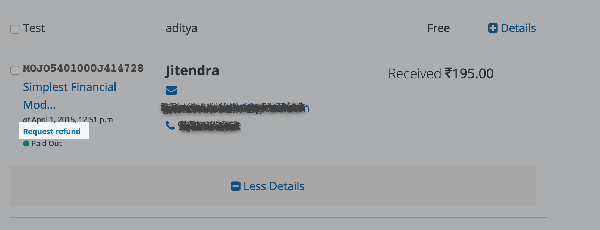
Task: Click the redacted phone number
Action: [x=209, y=126]
